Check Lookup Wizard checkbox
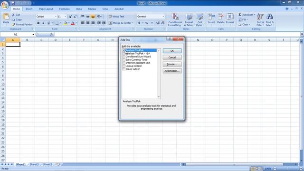Image resolution: width=304 pixels, height=171 pixels. (x=123, y=66)
